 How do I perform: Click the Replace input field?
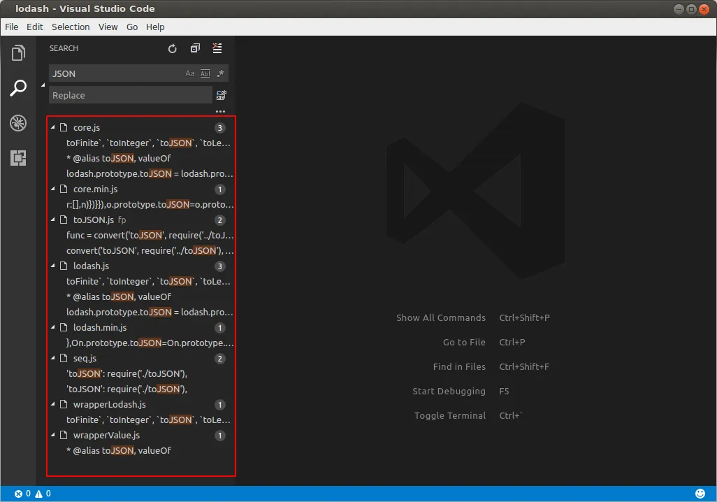tap(130, 95)
